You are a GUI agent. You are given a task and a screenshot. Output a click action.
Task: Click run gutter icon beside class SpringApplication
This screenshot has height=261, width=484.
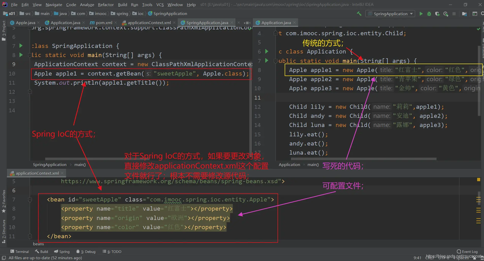pos(21,46)
